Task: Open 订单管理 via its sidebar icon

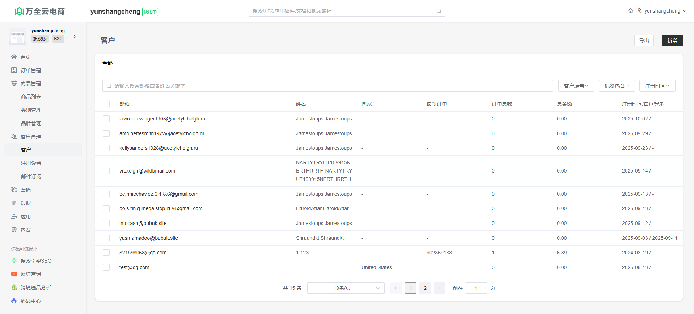Action: 14,70
